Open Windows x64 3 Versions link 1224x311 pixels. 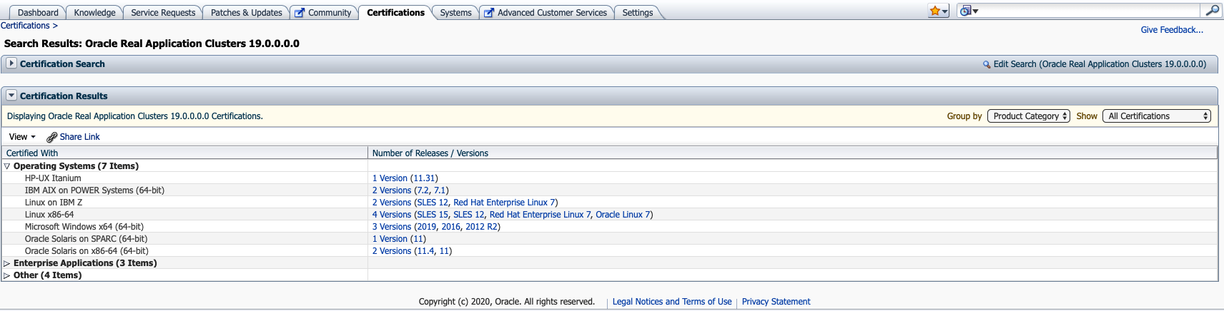pos(392,227)
